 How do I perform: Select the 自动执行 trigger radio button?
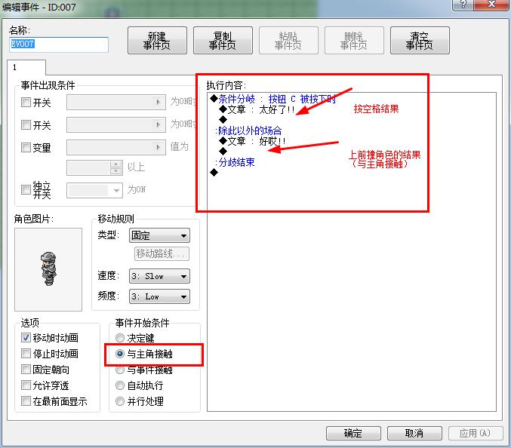[x=120, y=385]
